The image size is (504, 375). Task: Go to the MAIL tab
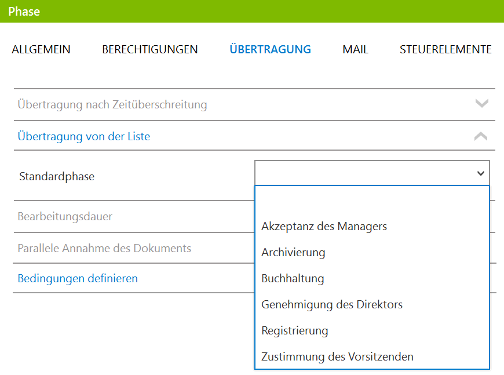(355, 49)
